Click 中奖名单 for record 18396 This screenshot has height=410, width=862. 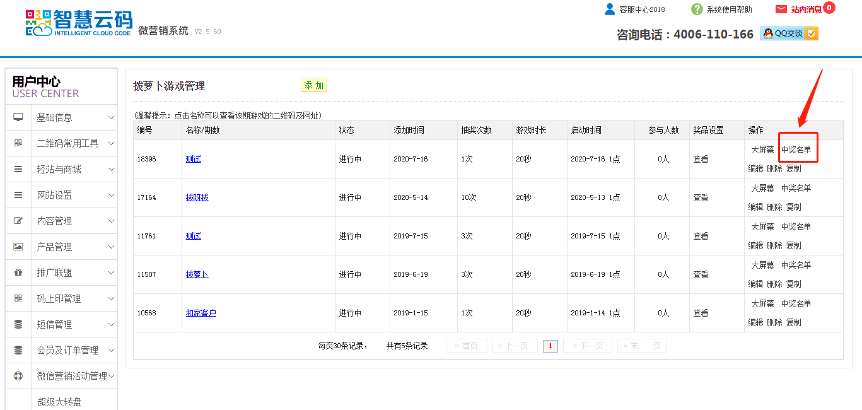click(x=796, y=150)
